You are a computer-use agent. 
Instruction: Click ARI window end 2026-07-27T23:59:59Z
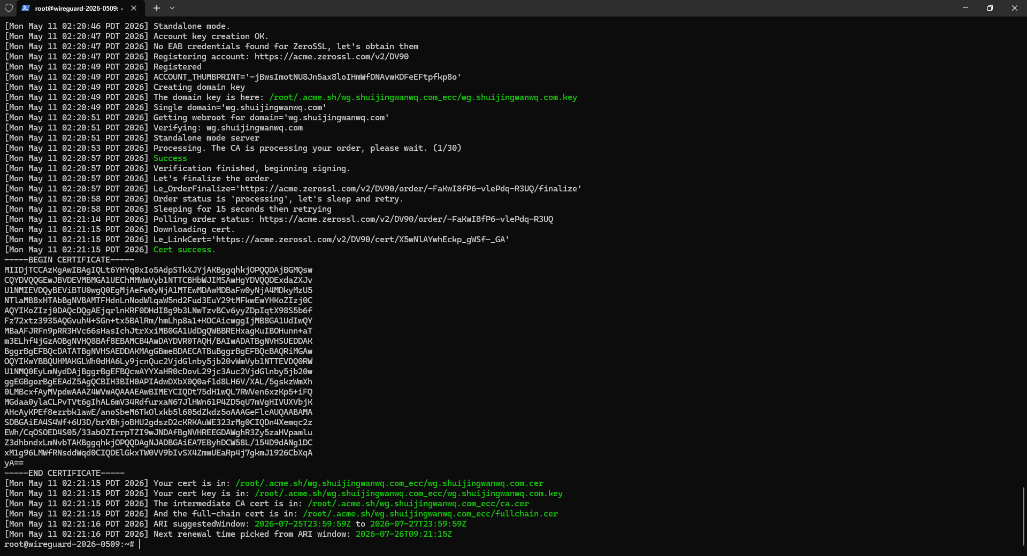pyautogui.click(x=418, y=524)
